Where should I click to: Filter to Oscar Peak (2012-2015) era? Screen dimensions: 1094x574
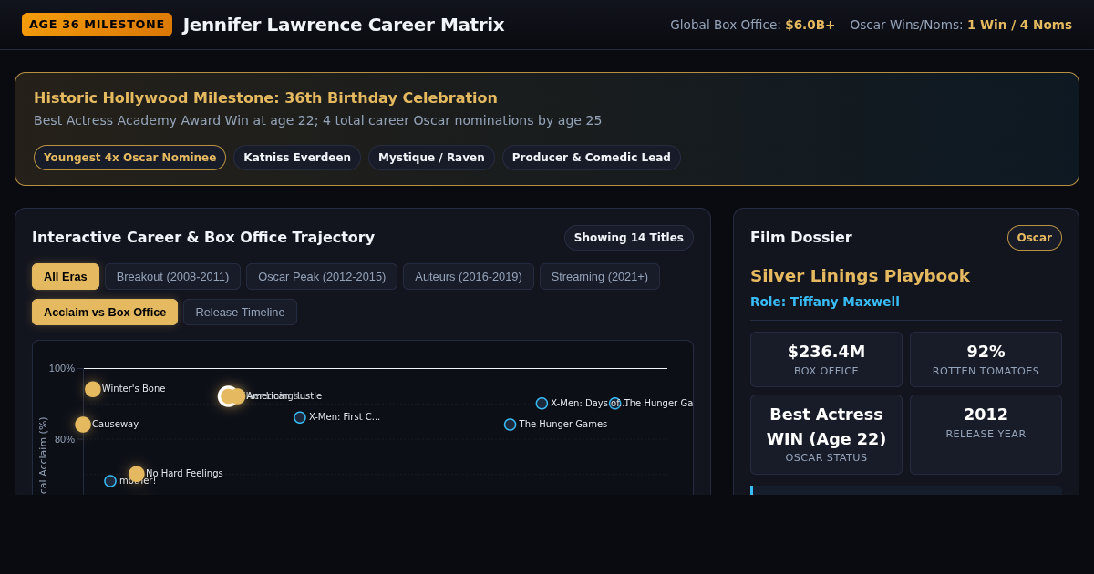click(x=322, y=277)
